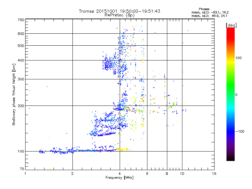Click the "Phases" heading above statistics

point(204,9)
